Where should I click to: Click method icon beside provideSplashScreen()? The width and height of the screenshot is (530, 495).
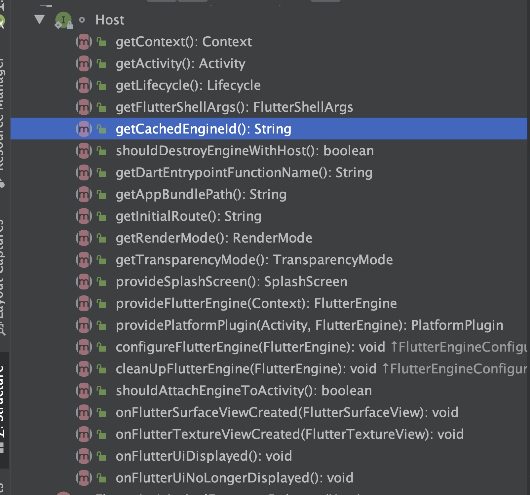(x=84, y=282)
